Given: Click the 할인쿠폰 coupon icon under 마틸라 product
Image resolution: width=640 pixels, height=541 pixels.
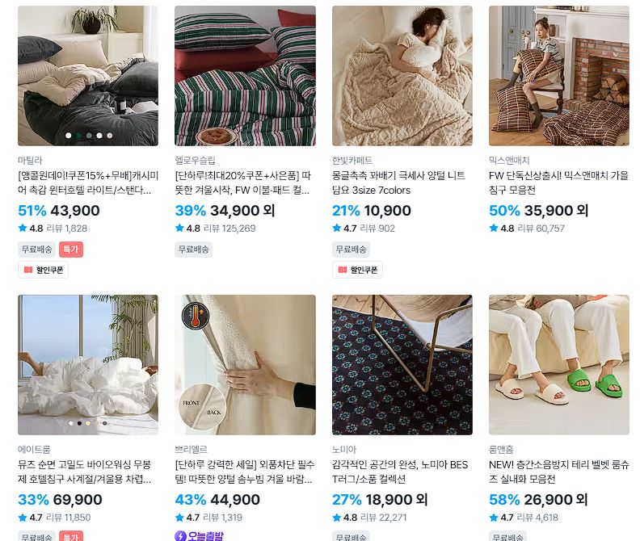Looking at the screenshot, I should (27, 270).
